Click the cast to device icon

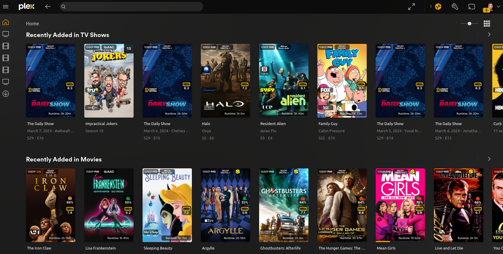pyautogui.click(x=472, y=7)
